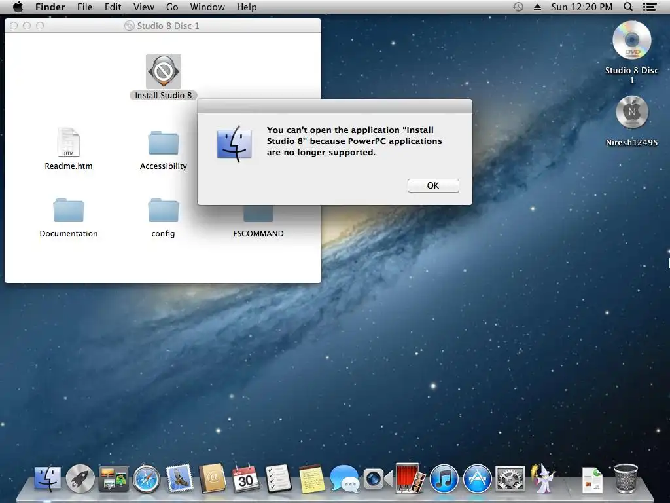
Task: Open the View menu
Action: coord(143,7)
